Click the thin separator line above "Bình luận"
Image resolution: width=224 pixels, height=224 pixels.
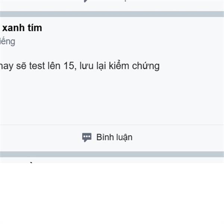(x=112, y=125)
